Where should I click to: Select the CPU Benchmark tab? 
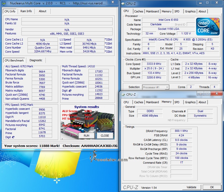(14, 60)
